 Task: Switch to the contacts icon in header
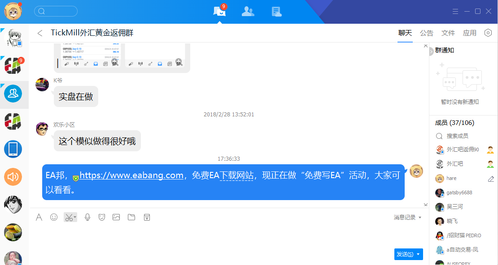coord(248,12)
